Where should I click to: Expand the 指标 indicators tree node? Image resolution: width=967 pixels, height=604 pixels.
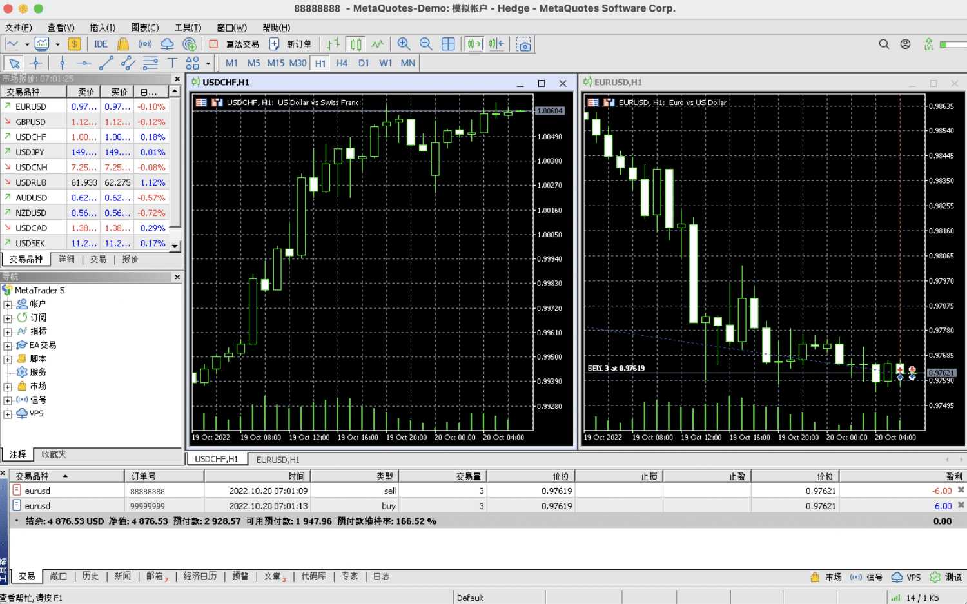(x=8, y=332)
